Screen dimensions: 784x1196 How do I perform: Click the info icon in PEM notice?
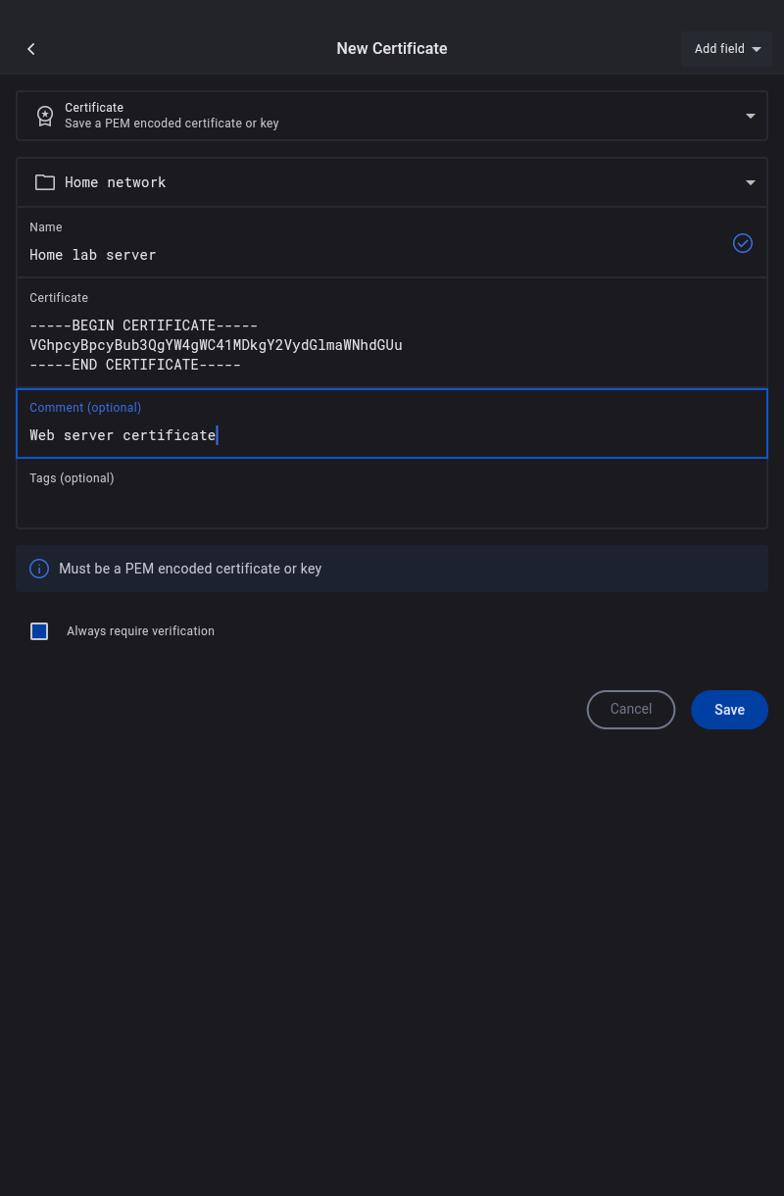39,569
